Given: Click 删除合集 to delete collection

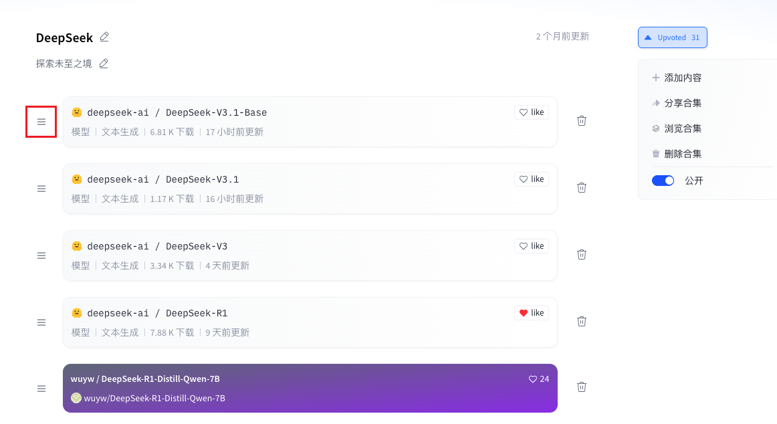Looking at the screenshot, I should [x=682, y=154].
